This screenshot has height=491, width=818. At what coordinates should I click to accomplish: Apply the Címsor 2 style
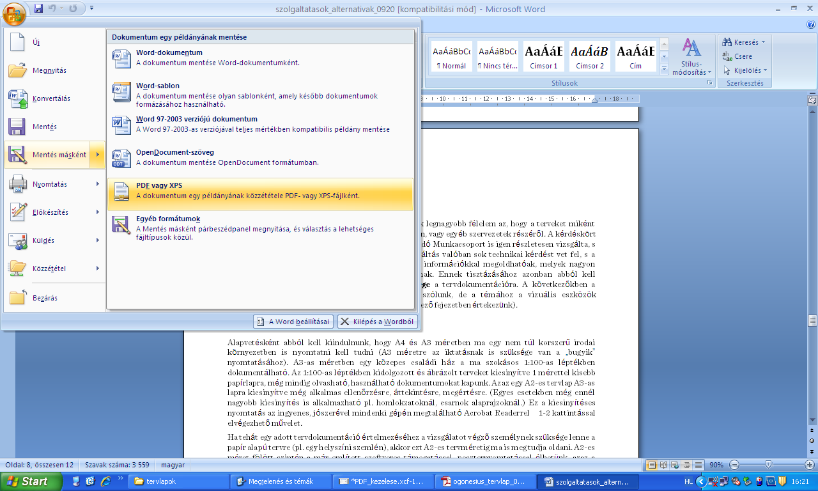click(x=590, y=56)
